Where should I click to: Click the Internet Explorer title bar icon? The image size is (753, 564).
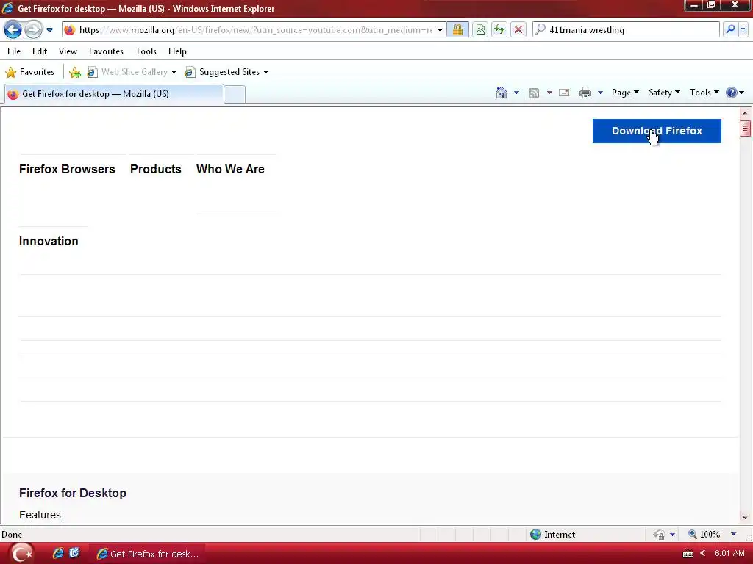[x=7, y=8]
